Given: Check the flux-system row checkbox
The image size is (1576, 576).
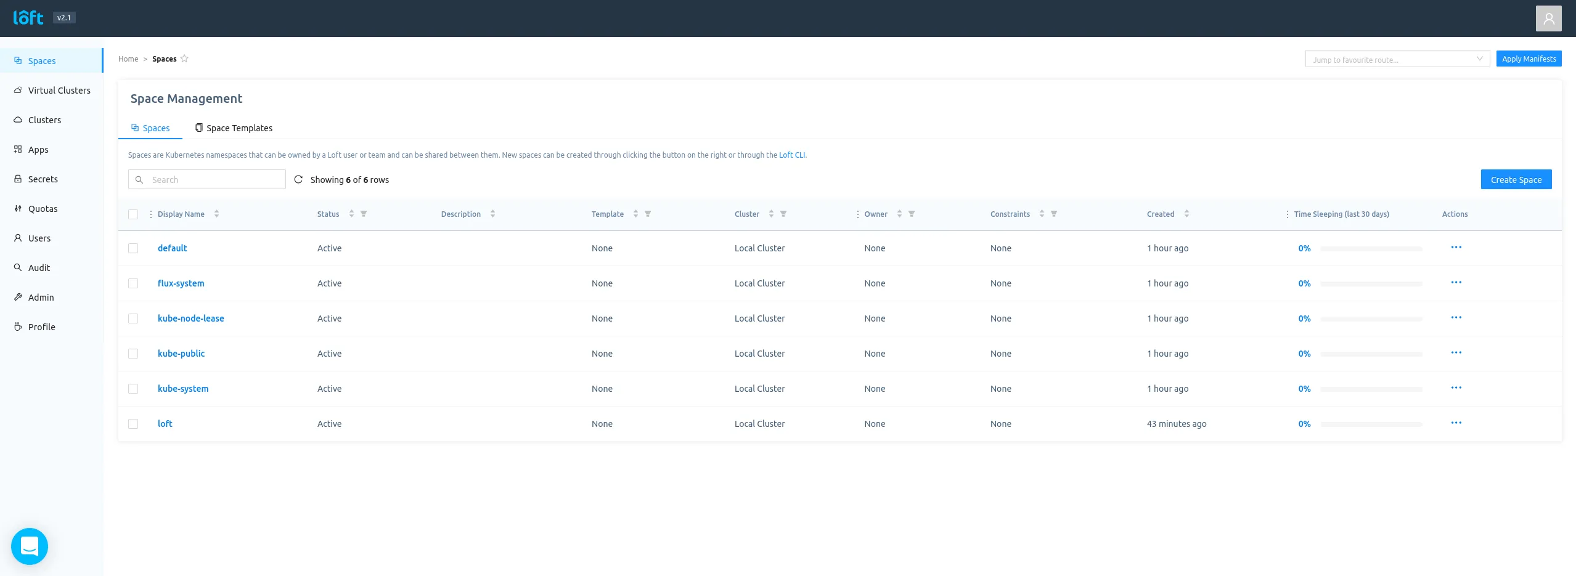Looking at the screenshot, I should [133, 283].
